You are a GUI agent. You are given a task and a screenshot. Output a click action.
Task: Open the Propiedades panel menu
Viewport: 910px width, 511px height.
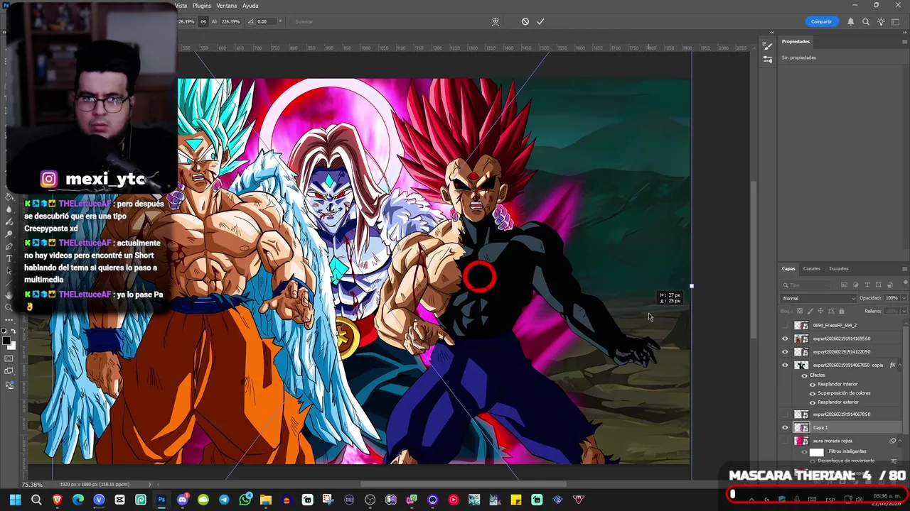(904, 42)
